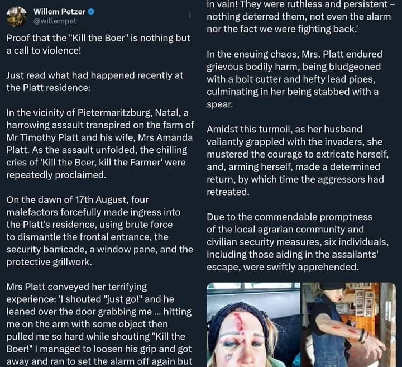Click the Willem Petzer display name
Image resolution: width=402 pixels, height=367 pixels.
coord(60,12)
